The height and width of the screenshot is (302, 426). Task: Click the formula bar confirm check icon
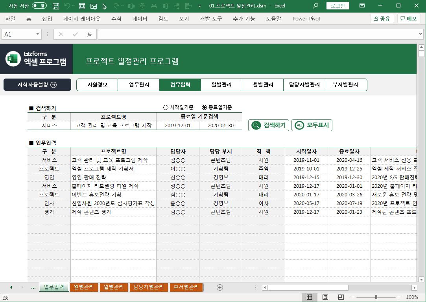(x=75, y=34)
